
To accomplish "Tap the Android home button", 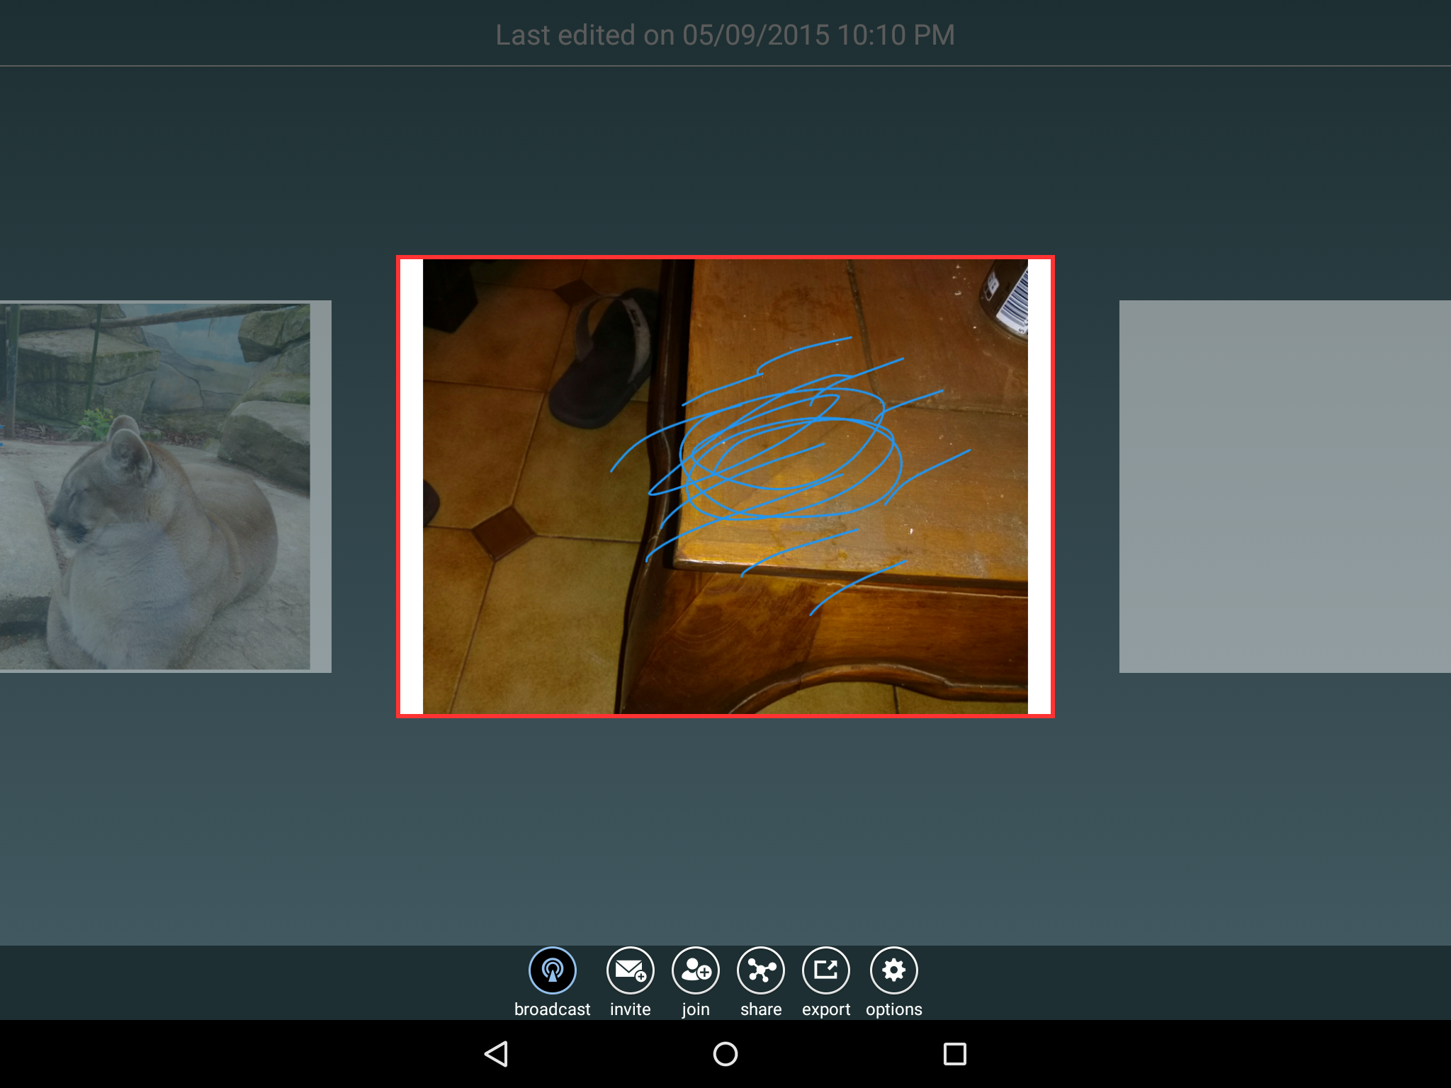I will [x=725, y=1054].
